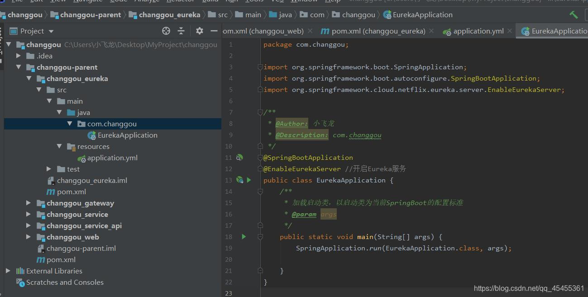Expand changgou_service_api module
The image size is (588, 297).
click(x=29, y=225)
